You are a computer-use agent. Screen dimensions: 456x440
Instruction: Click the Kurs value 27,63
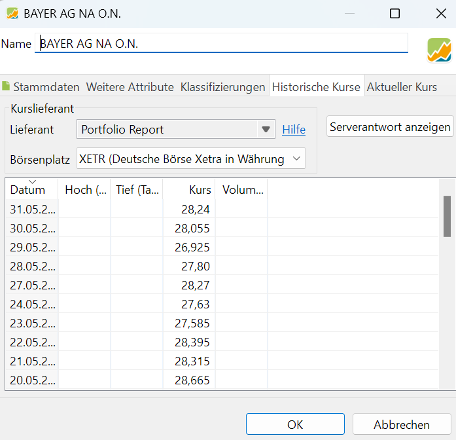196,304
